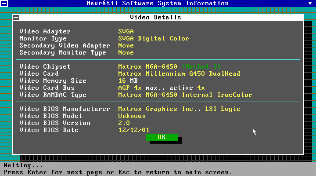This screenshot has width=316, height=176.
Task: Select 'Secondary Video Adapter' label
Action: (65, 46)
